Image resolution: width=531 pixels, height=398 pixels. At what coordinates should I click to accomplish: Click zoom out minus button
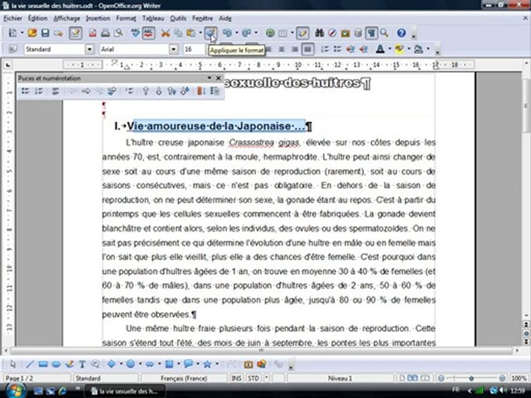coord(441,378)
